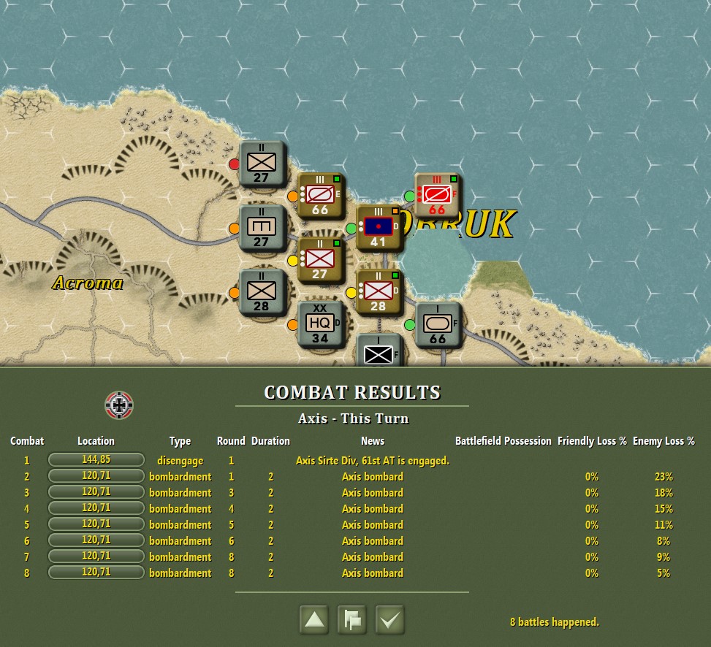Click the 'Round' column header
This screenshot has width=711, height=647.
tap(231, 441)
